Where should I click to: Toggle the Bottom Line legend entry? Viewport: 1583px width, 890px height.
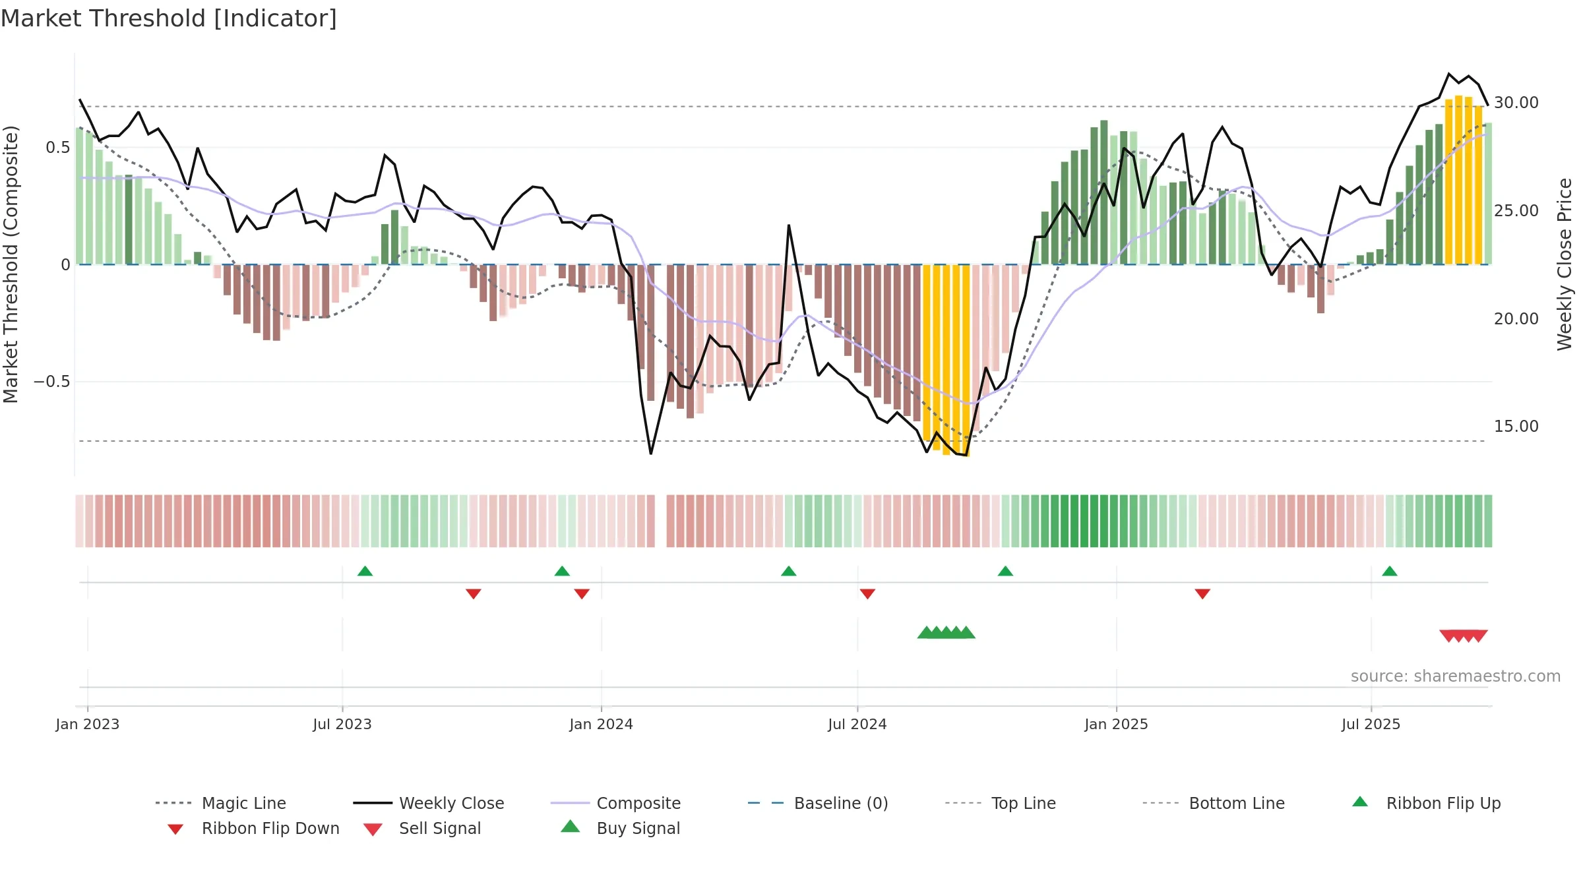pyautogui.click(x=1214, y=803)
